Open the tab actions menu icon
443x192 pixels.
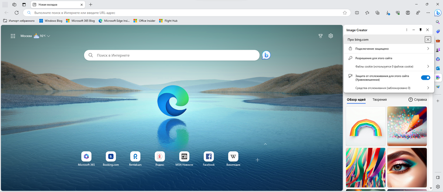(x=24, y=4)
